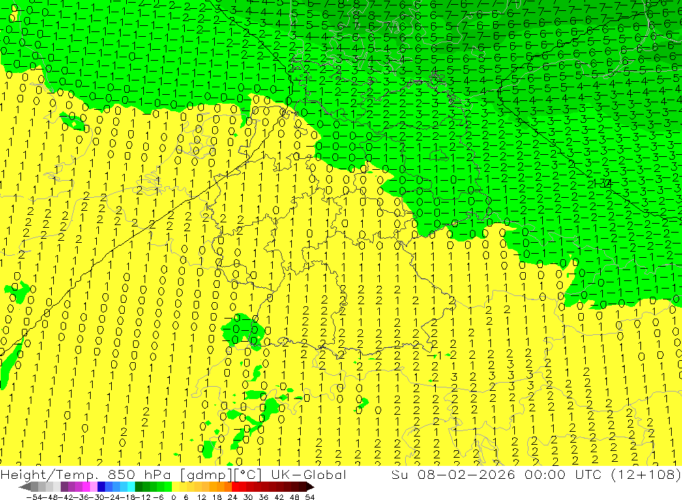
Task: Click the '54' value under the color scale
Action: 310,497
